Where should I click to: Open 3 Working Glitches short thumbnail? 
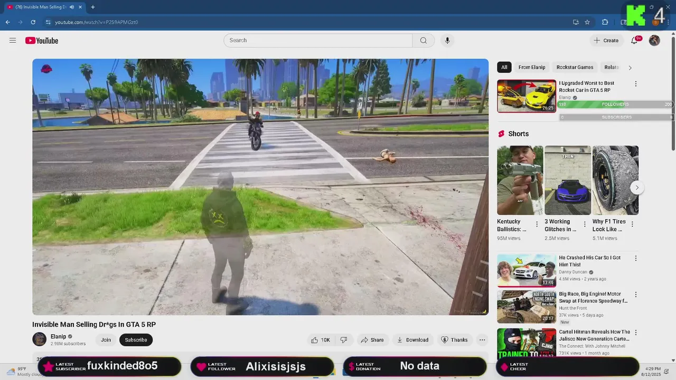(x=568, y=180)
